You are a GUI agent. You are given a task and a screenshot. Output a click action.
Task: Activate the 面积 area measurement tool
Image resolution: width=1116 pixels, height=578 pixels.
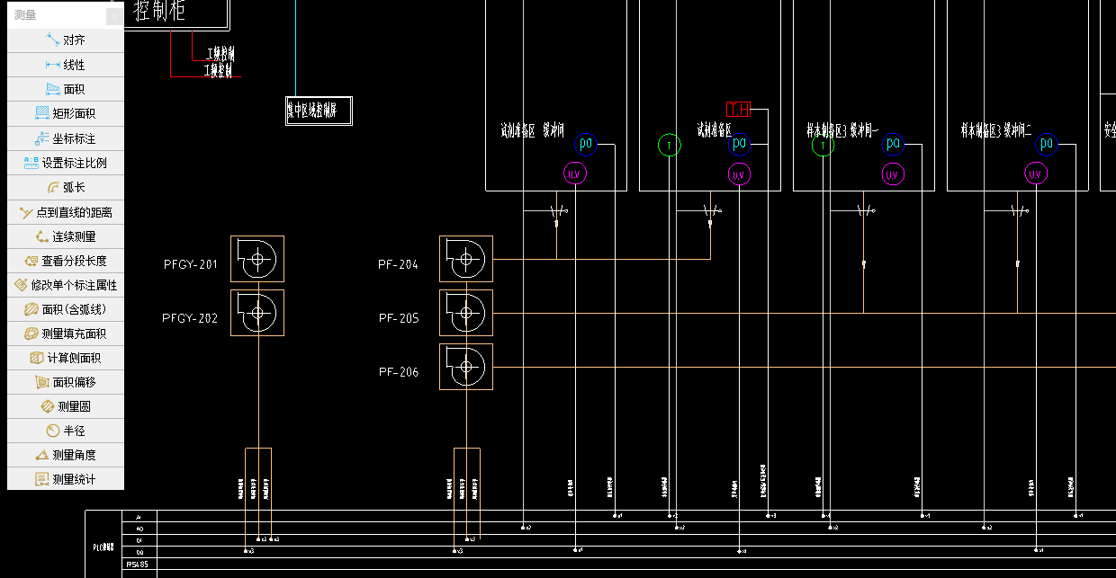click(x=65, y=89)
